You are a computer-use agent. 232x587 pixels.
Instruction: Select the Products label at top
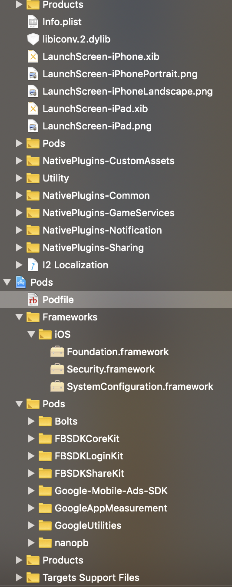pos(63,5)
